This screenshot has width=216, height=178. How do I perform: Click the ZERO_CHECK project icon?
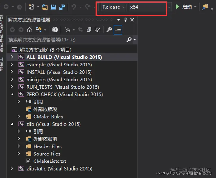pyautogui.click(x=21, y=94)
